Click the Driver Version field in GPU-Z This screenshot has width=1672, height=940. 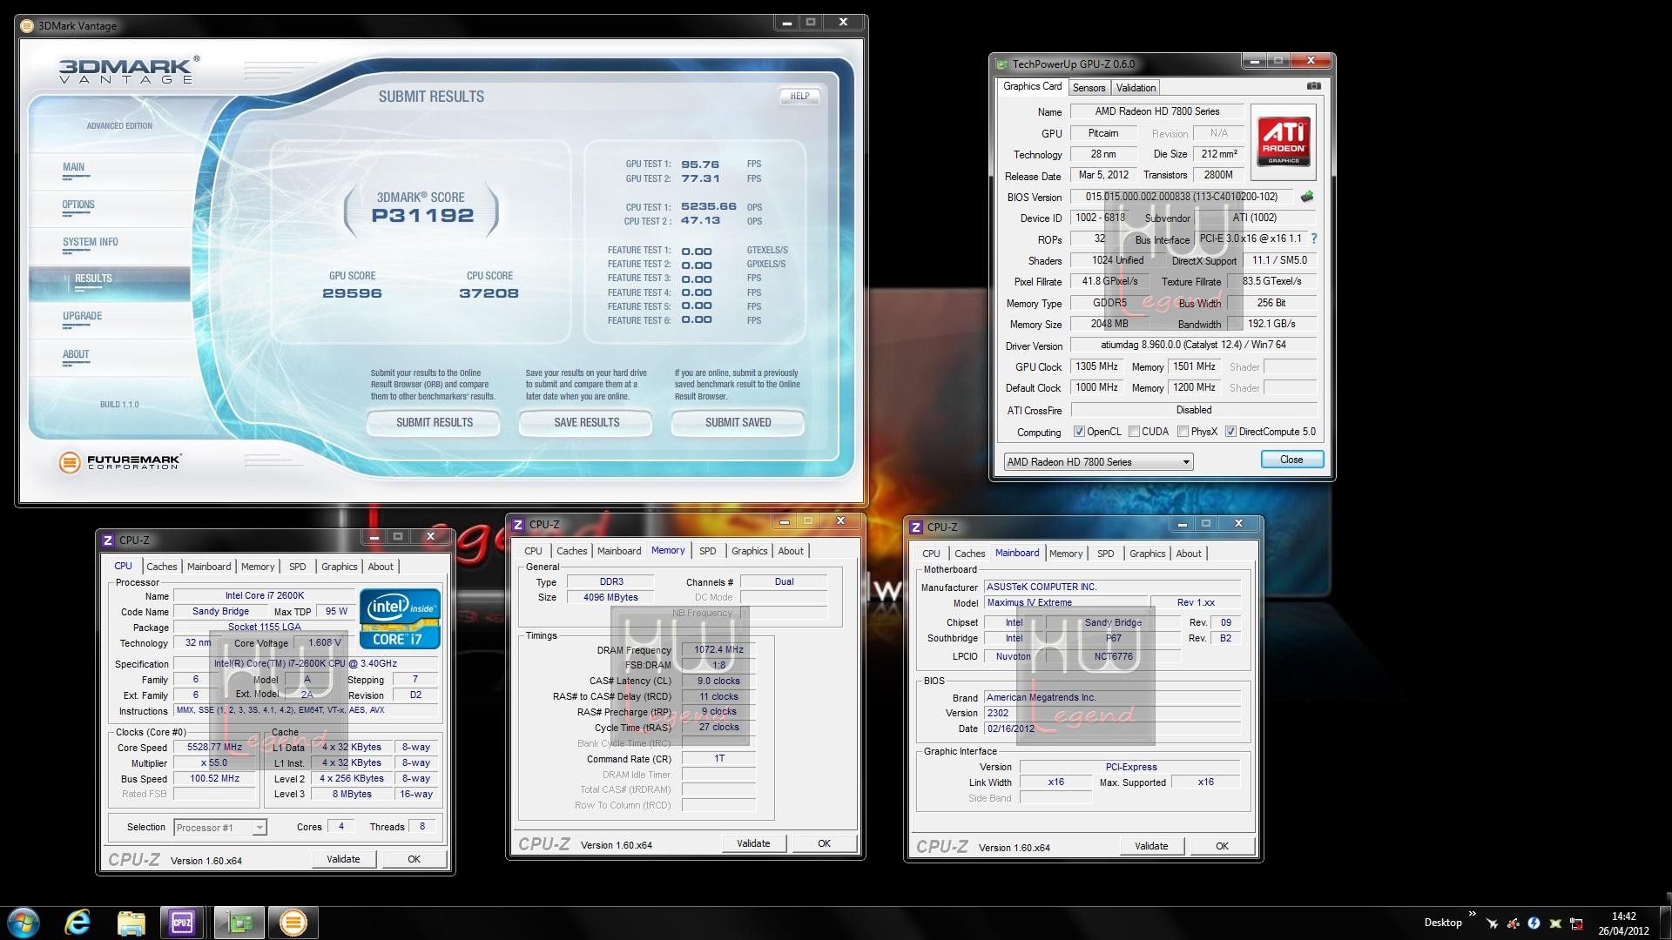(1193, 346)
